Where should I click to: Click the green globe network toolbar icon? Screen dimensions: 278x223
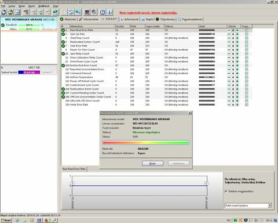pyautogui.click(x=55, y=12)
